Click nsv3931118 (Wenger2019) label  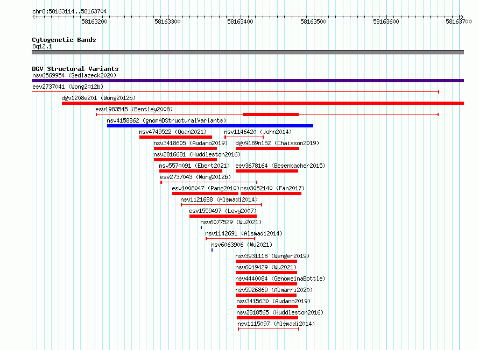pos(272,256)
